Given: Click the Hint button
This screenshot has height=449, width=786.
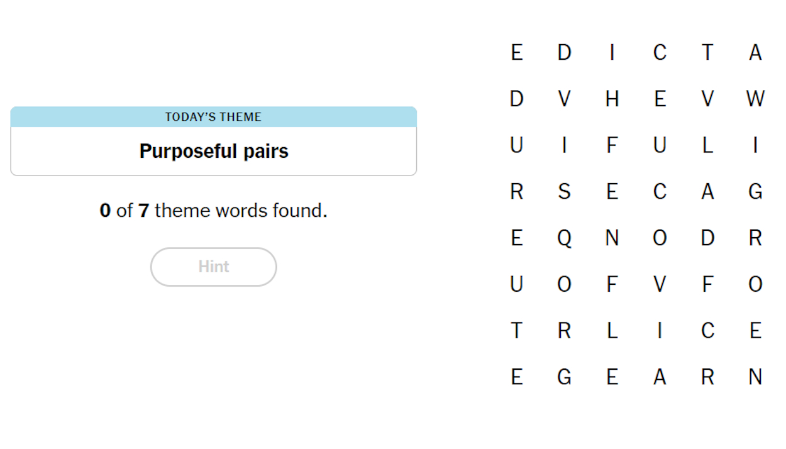Looking at the screenshot, I should 213,267.
